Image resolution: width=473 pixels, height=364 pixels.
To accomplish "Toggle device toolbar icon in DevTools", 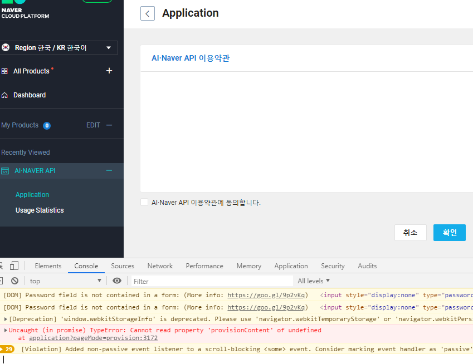I will [x=14, y=266].
